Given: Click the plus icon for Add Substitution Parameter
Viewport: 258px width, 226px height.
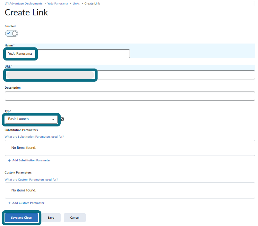Looking at the screenshot, I should tap(9, 160).
